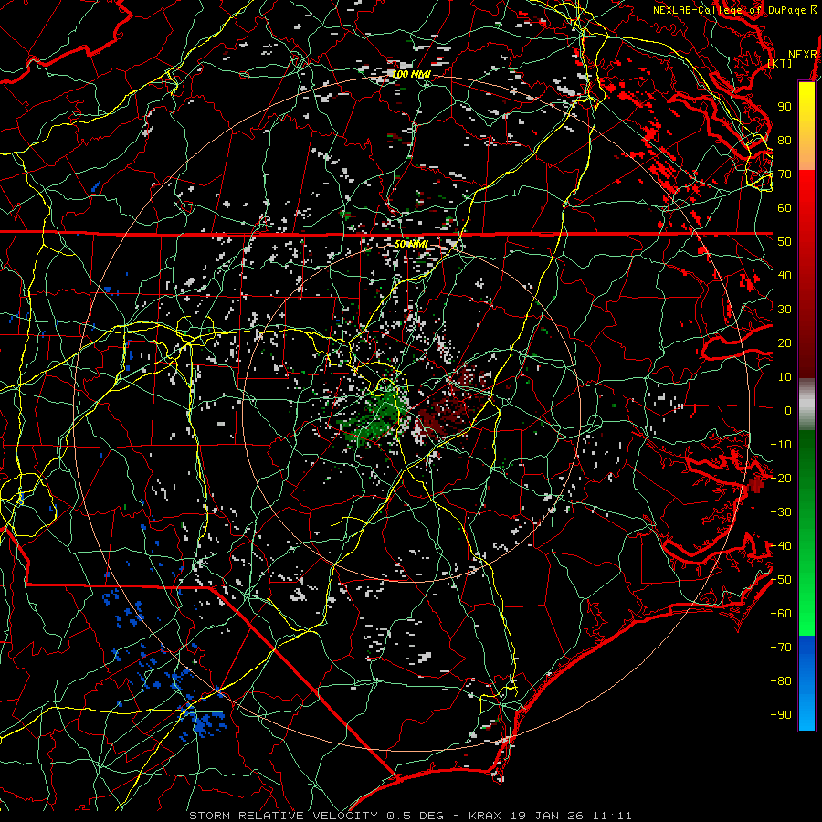
Task: Click the -90 value on velocity scale
Action: coord(781,715)
